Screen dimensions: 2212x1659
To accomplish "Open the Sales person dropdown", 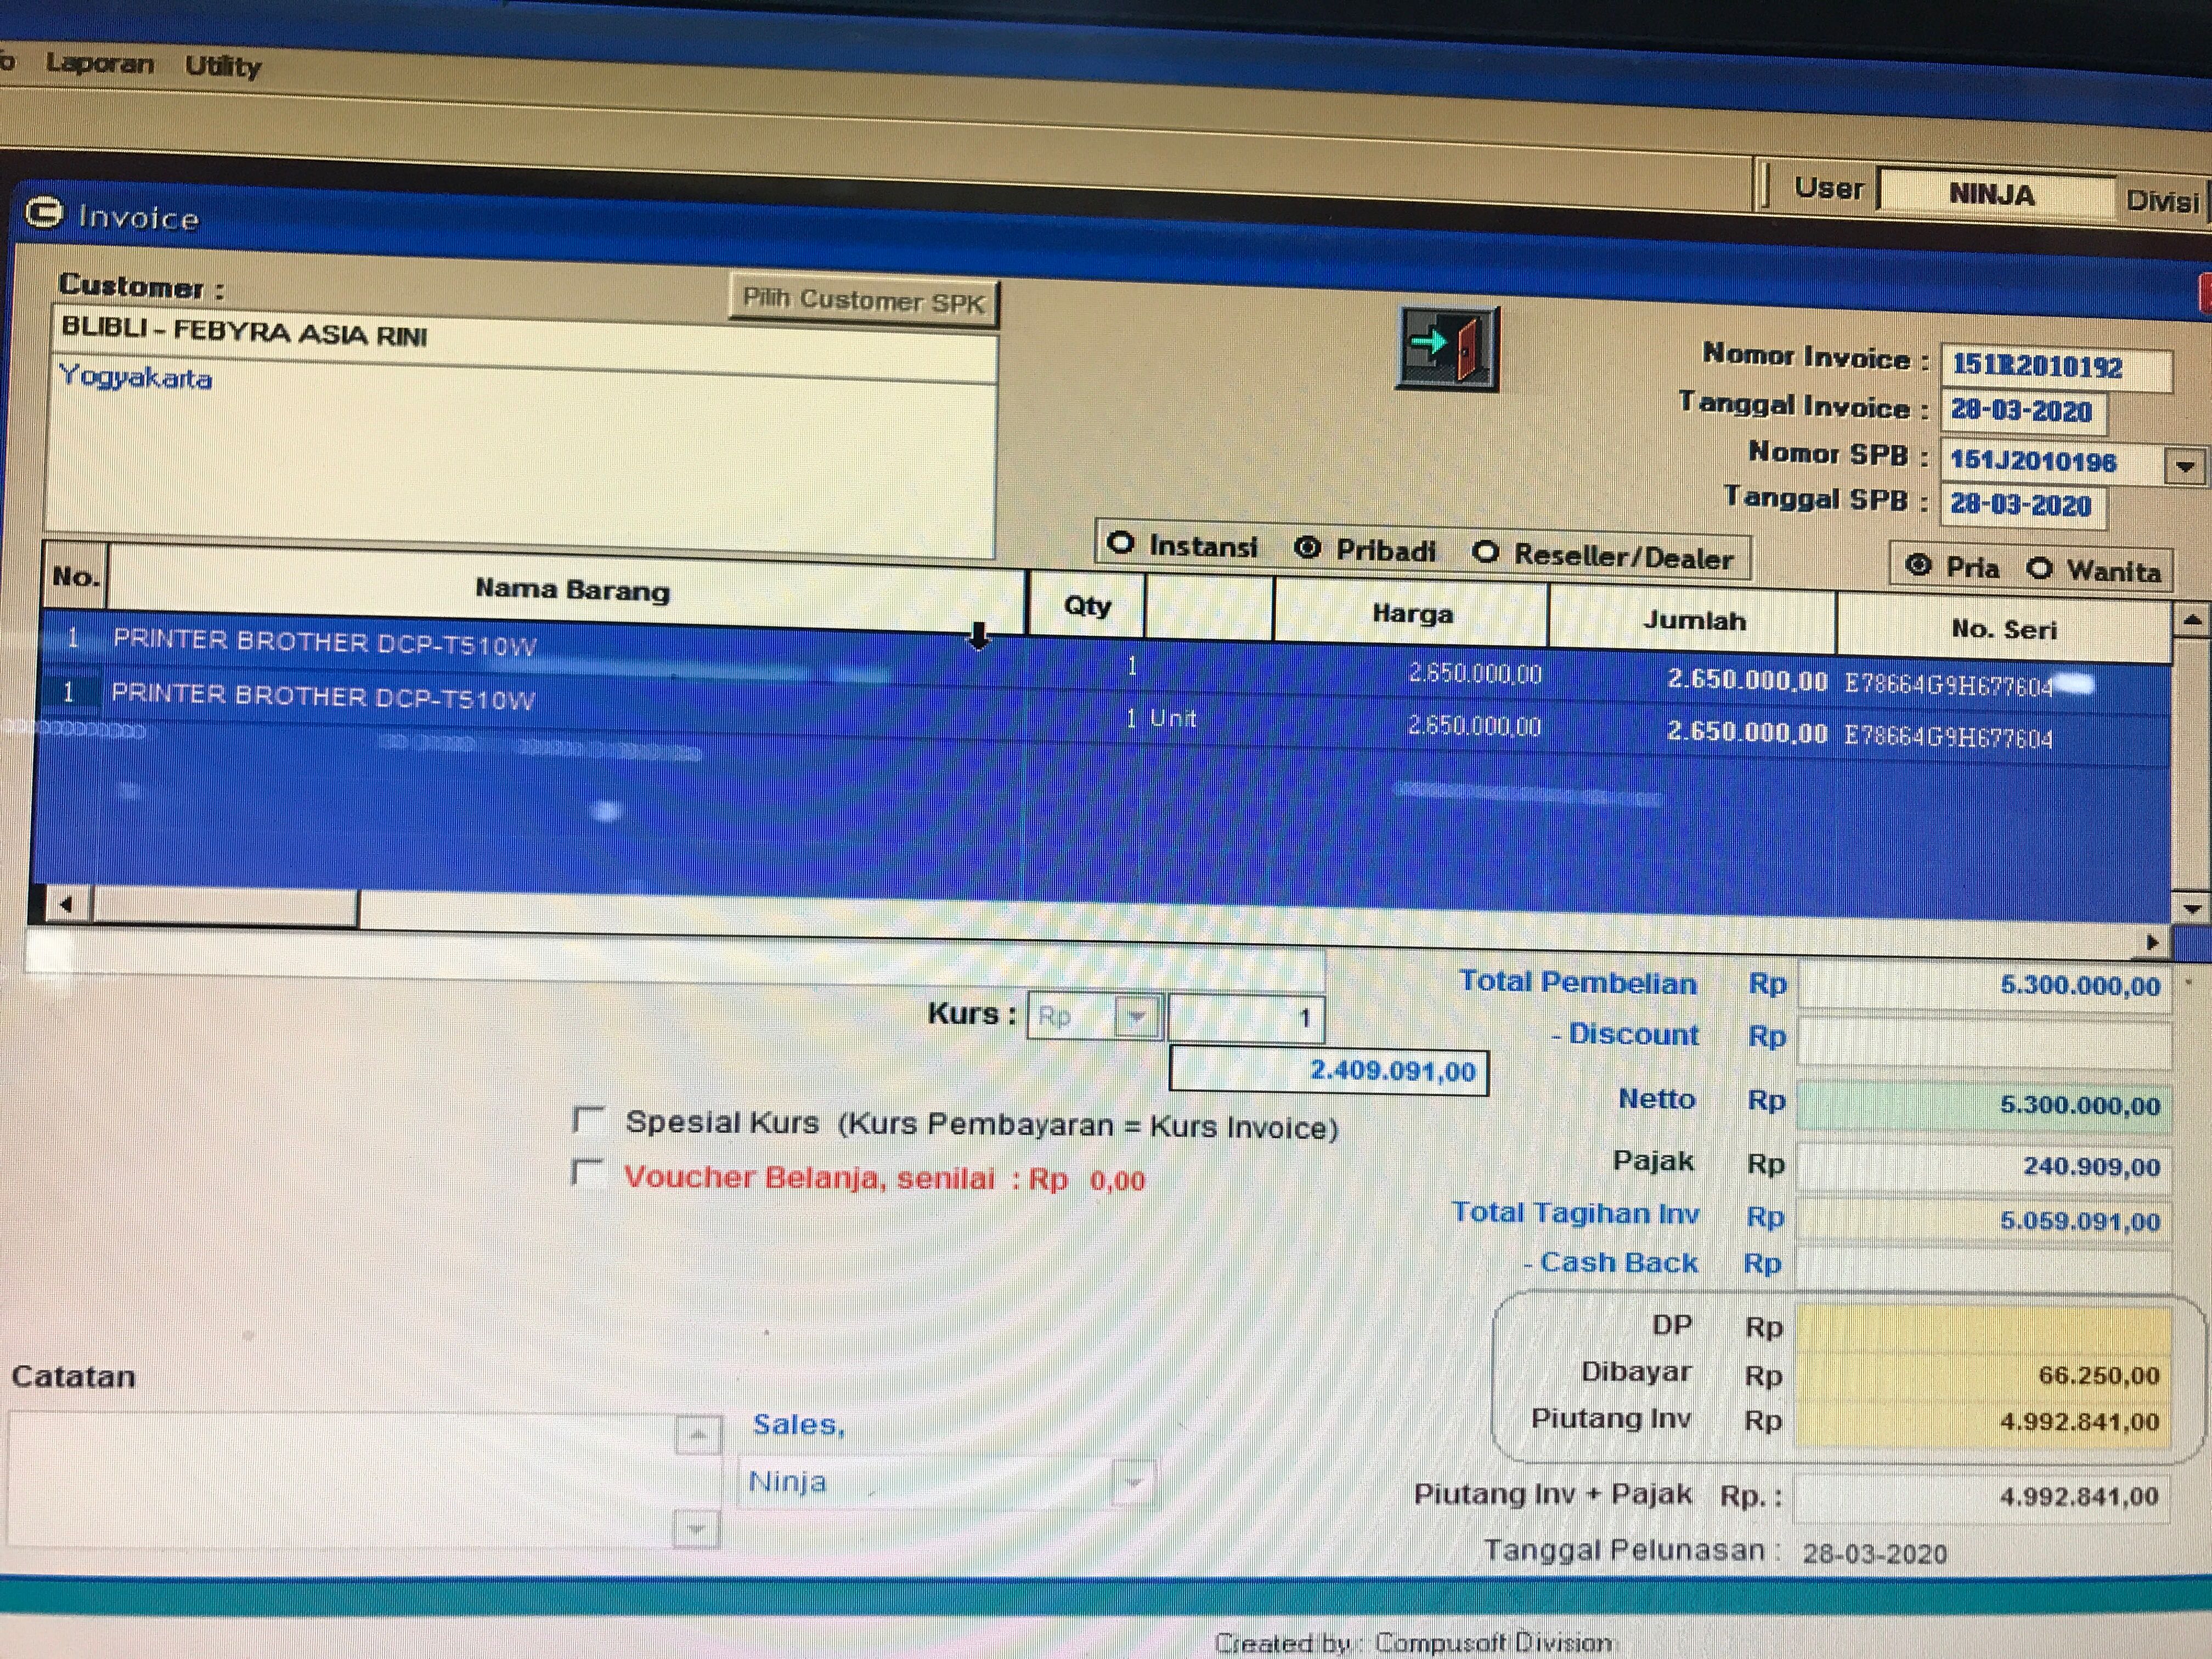I will pos(1133,1482).
